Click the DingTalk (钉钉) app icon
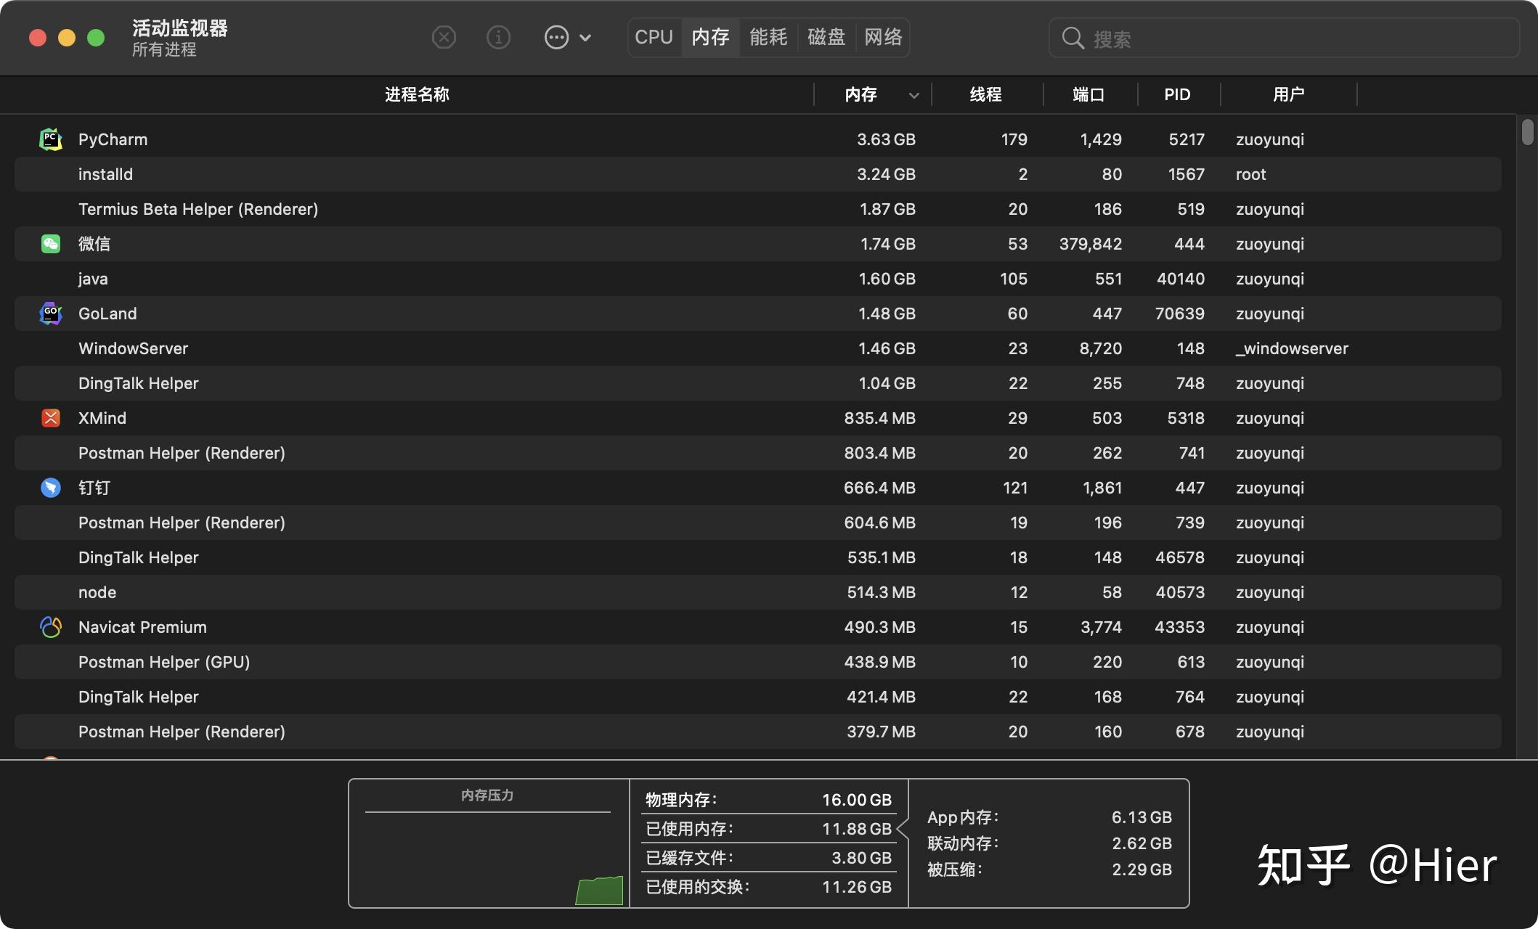Image resolution: width=1538 pixels, height=929 pixels. point(50,488)
